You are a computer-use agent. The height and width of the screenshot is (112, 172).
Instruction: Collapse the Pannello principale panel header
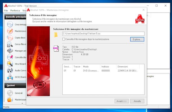point(15,17)
